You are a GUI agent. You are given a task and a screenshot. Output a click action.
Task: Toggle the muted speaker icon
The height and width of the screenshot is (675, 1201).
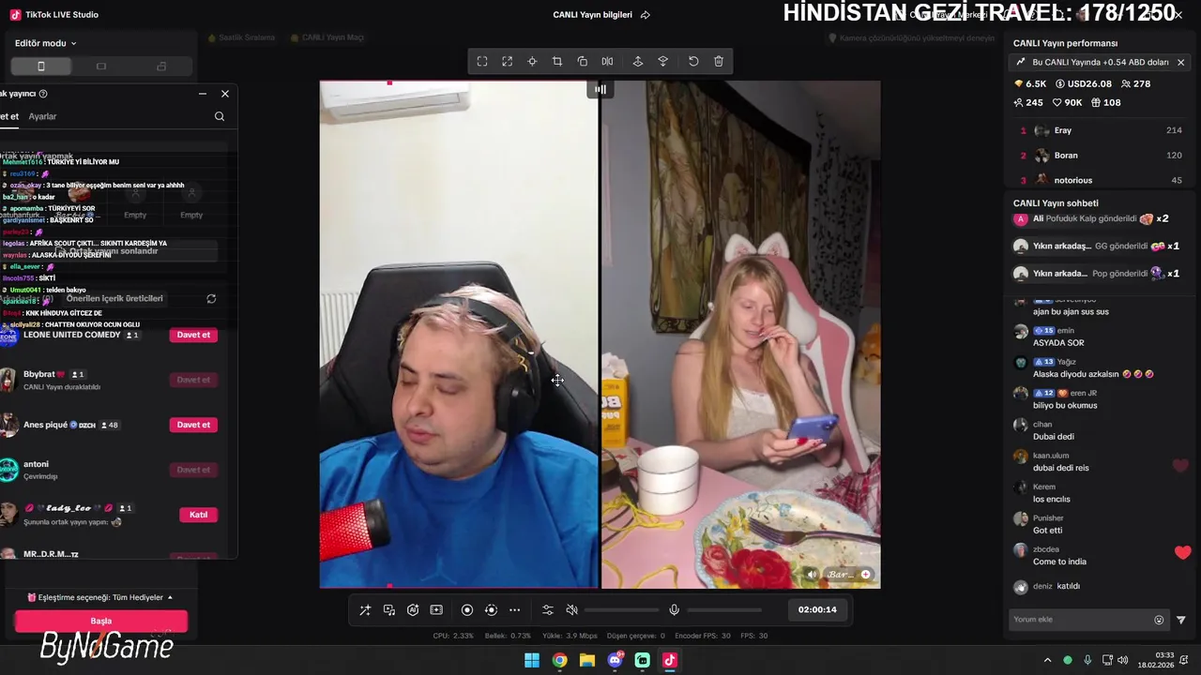[x=571, y=609]
